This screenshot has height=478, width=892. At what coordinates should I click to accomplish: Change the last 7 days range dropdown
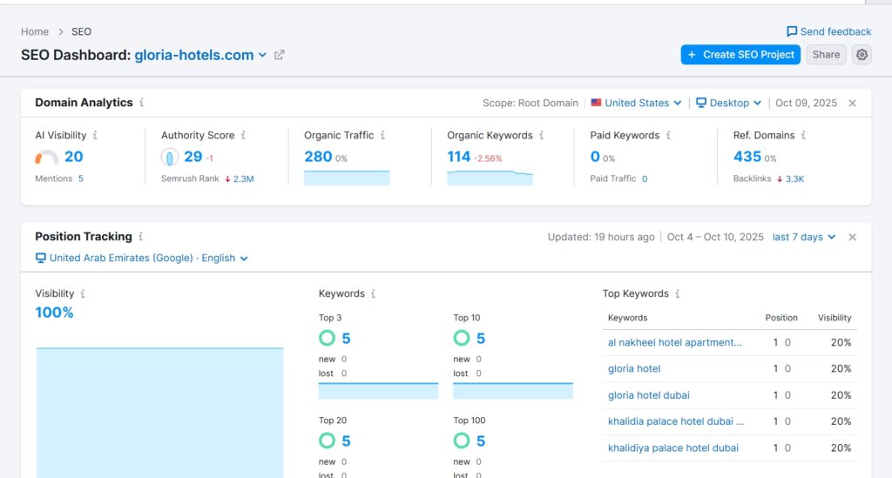pyautogui.click(x=803, y=237)
